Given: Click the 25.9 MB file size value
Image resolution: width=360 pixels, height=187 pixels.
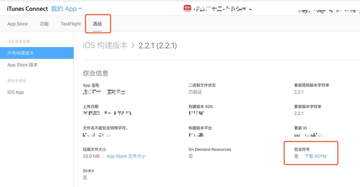Looking at the screenshot, I should point(91,156).
